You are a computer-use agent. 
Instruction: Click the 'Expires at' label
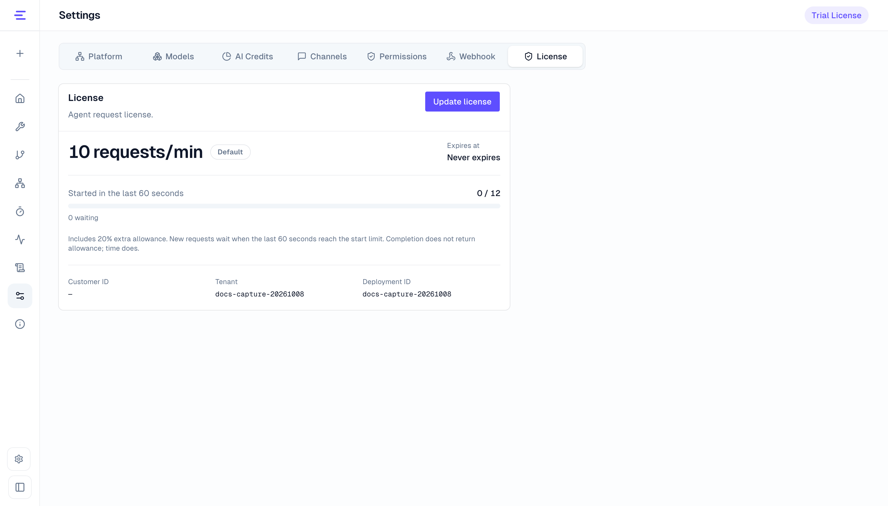(463, 145)
